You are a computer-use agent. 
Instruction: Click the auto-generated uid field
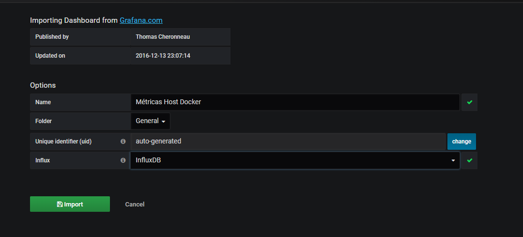point(288,142)
